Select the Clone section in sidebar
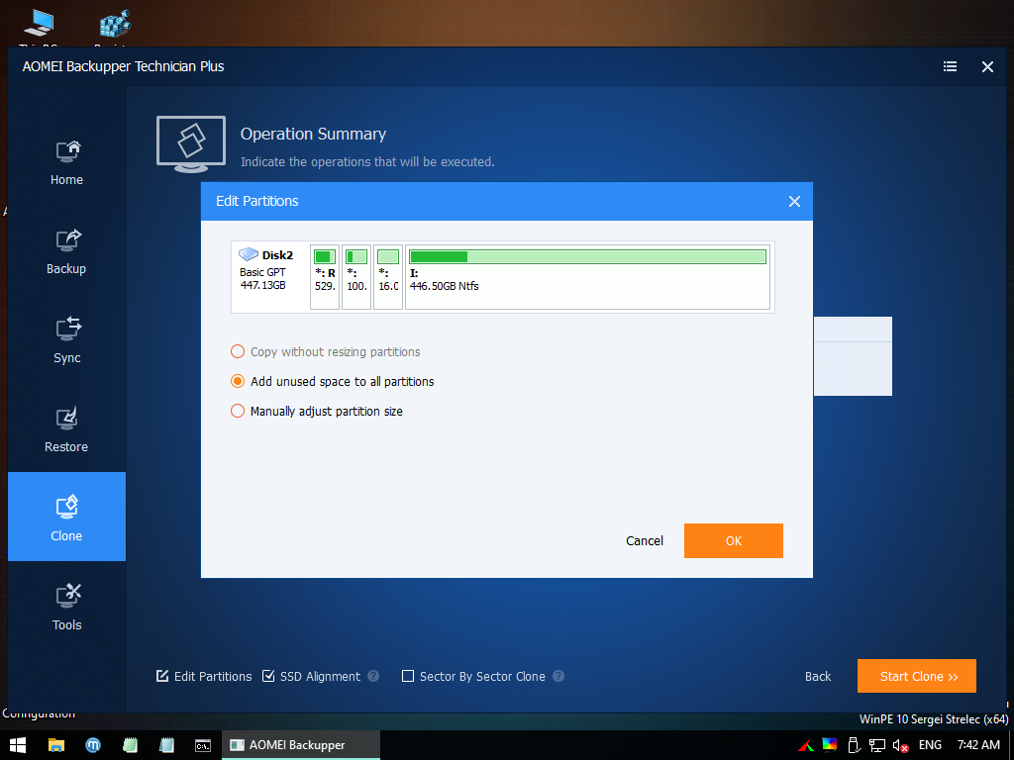The height and width of the screenshot is (760, 1014). tap(66, 517)
